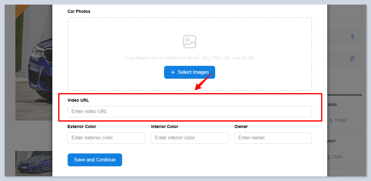The height and width of the screenshot is (181, 371).
Task: Click the drag images instruction text
Action: click(189, 58)
